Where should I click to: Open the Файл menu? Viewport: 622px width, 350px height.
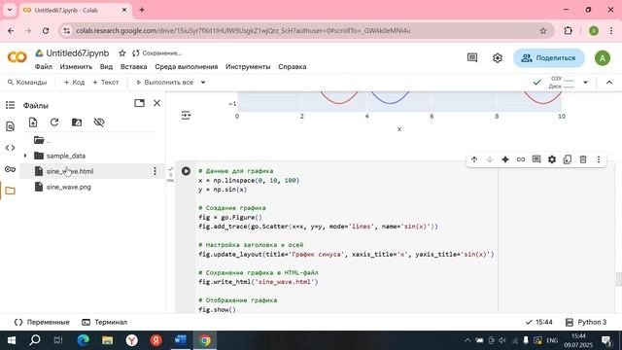tap(44, 67)
